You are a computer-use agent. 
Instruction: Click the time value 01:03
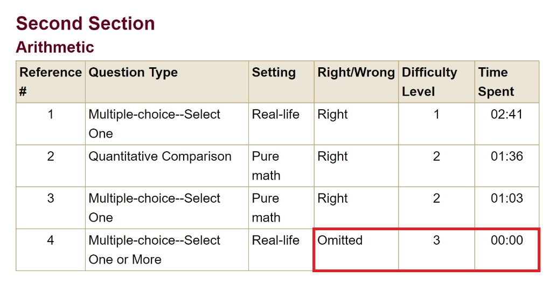(506, 198)
